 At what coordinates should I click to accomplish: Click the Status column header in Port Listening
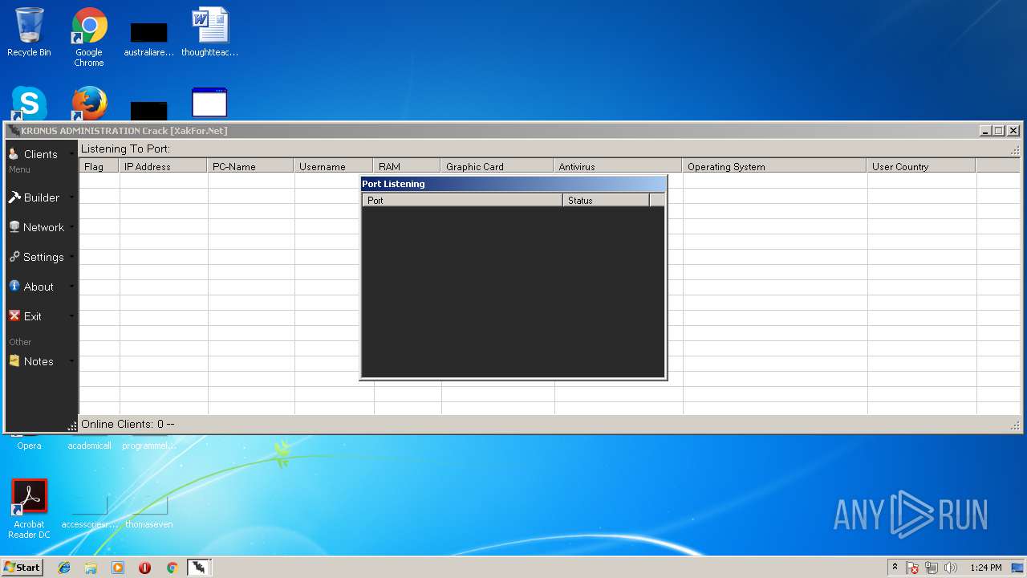[x=606, y=200]
